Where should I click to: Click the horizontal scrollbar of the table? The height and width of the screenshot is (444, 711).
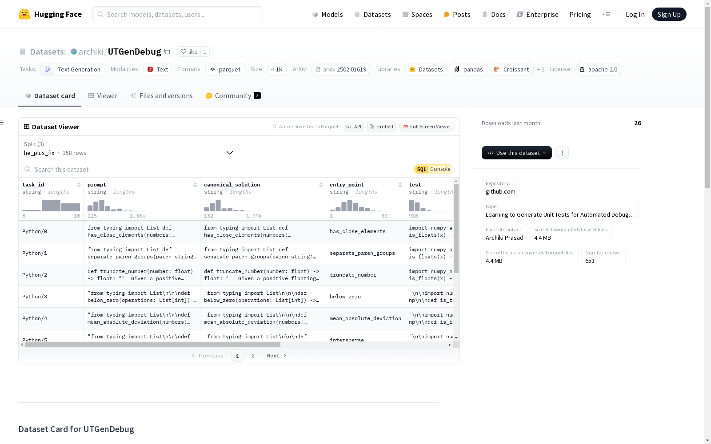[x=153, y=345]
